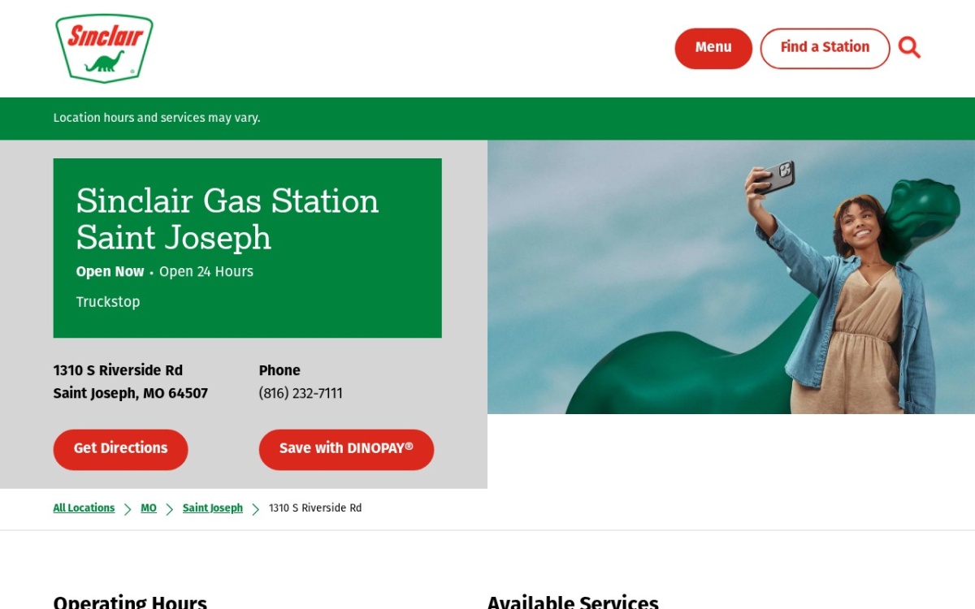Click the Phone label

click(279, 370)
